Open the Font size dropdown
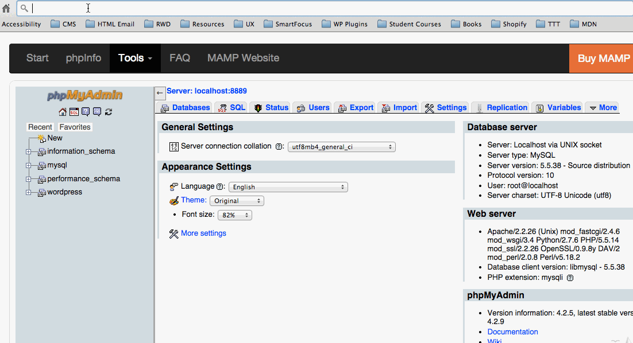The image size is (633, 343). [x=235, y=215]
